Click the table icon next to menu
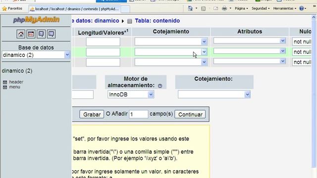Viewport: 317px width, 178px height. [5, 87]
